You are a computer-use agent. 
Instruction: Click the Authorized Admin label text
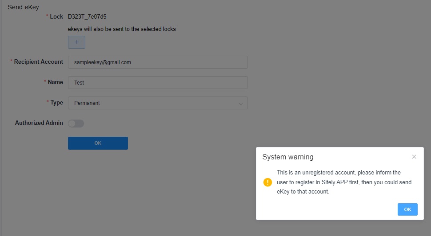coord(39,123)
